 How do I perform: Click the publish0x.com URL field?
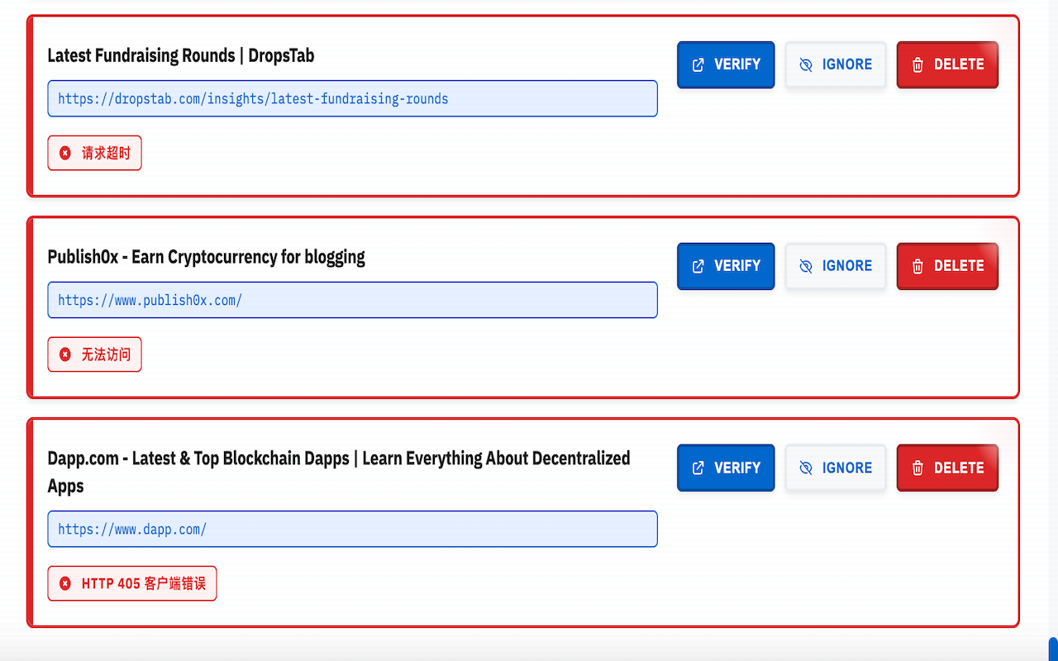pyautogui.click(x=352, y=300)
